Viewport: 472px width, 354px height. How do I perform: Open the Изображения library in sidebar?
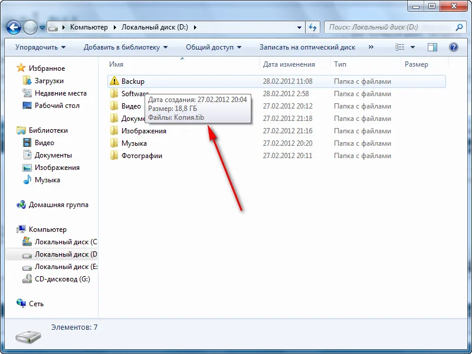(57, 168)
